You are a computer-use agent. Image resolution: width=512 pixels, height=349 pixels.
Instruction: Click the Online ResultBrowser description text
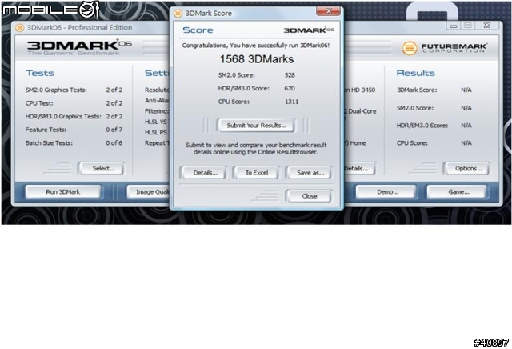tap(256, 149)
